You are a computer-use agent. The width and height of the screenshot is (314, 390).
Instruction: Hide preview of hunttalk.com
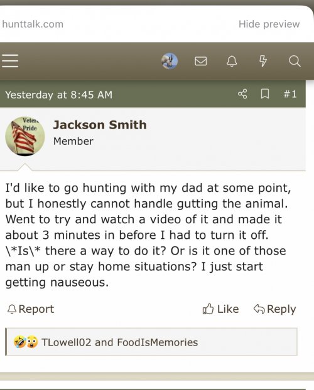pyautogui.click(x=269, y=24)
